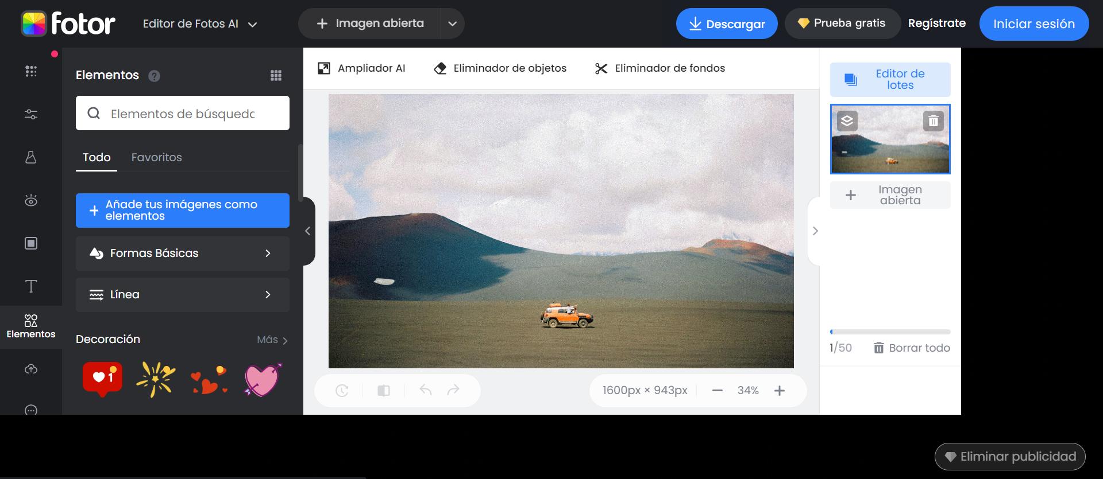Viewport: 1103px width, 479px height.
Task: Focus the Elementos de búsqueda search field
Action: coord(183,113)
